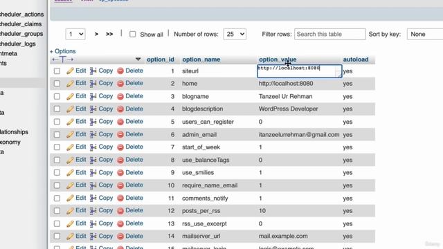Click the red Delete icon for blogname
443x249 pixels.
click(x=120, y=96)
